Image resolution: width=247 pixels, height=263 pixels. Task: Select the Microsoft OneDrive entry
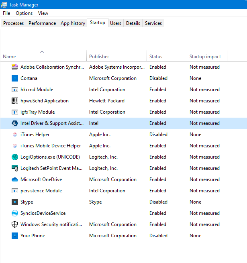pos(41,179)
